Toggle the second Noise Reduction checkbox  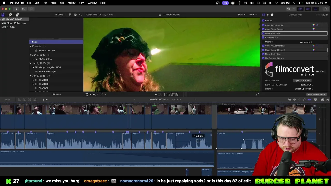tap(263, 54)
